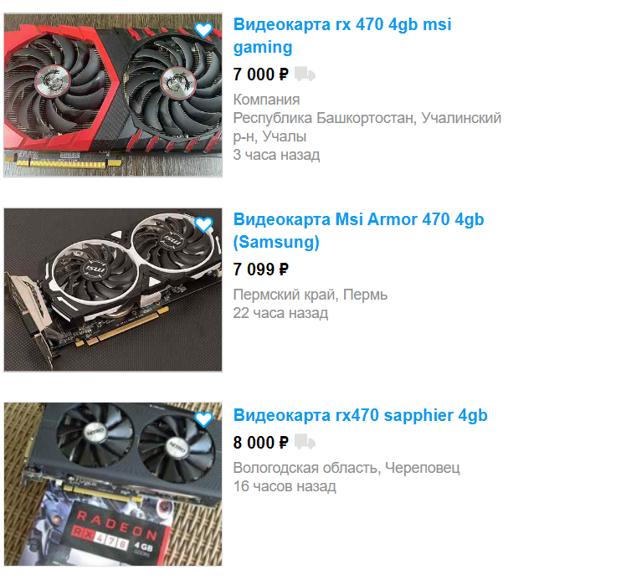View the black-white MSI Armor card photo
This screenshot has width=626, height=580.
[x=113, y=290]
